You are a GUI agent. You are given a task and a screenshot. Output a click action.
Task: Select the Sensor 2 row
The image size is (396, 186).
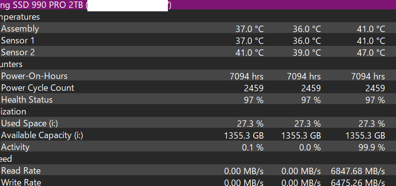point(198,52)
